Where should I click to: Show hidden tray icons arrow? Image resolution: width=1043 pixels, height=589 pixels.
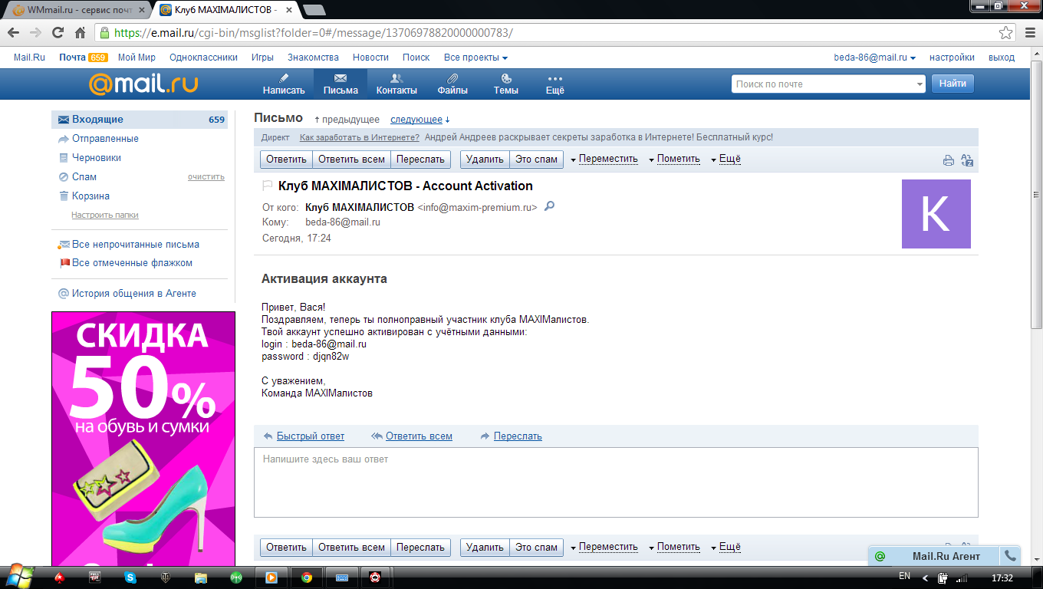925,577
